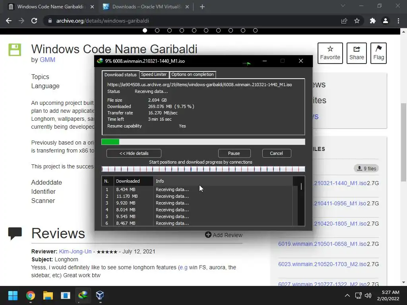The height and width of the screenshot is (305, 407).
Task: Favorite this archive item
Action: pos(330,53)
